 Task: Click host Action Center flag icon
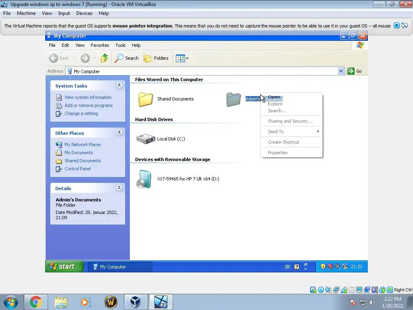(x=353, y=302)
